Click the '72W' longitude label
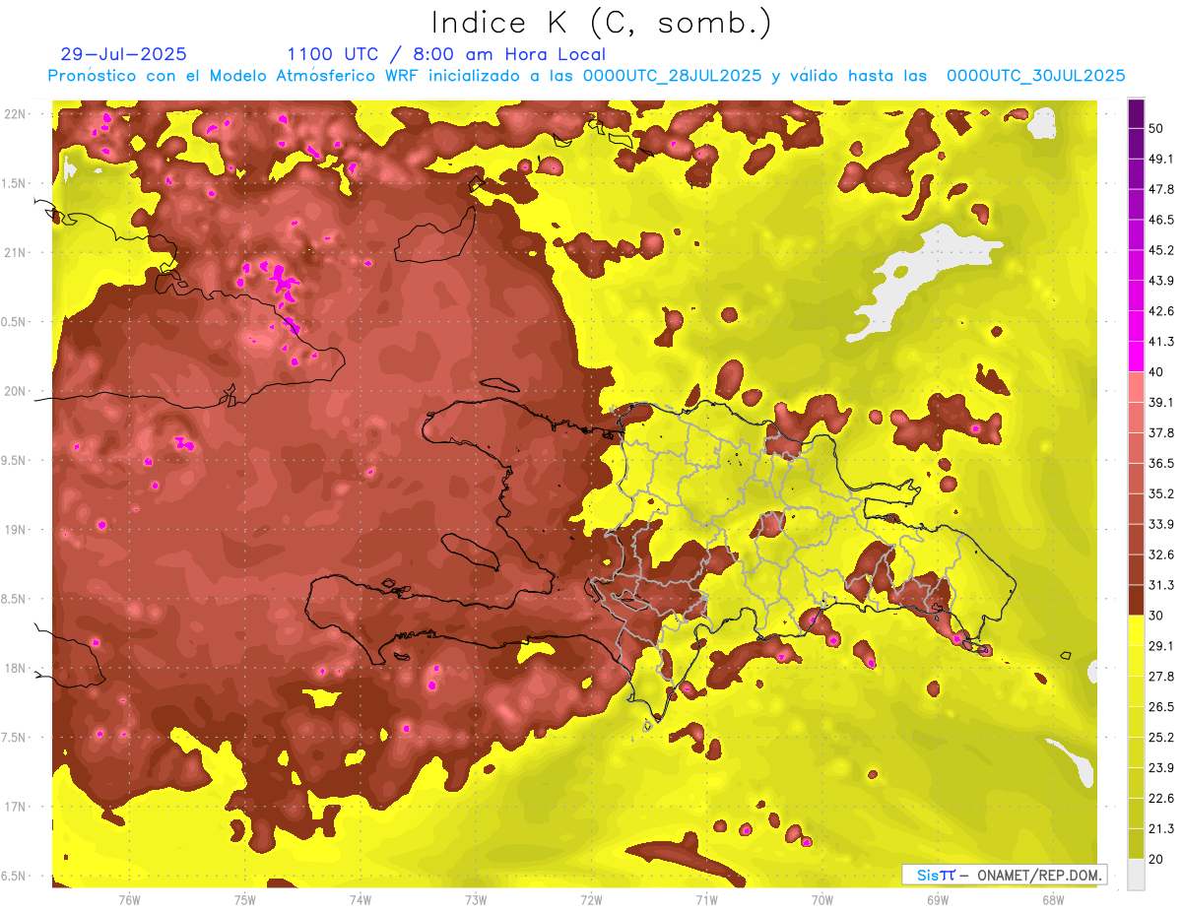This screenshot has width=1182, height=913. coord(592,899)
